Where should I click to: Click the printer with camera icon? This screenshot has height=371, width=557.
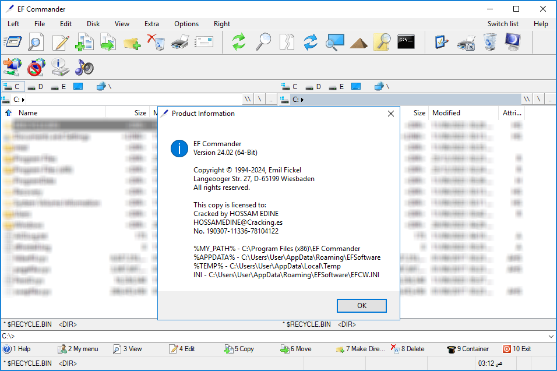pos(466,43)
